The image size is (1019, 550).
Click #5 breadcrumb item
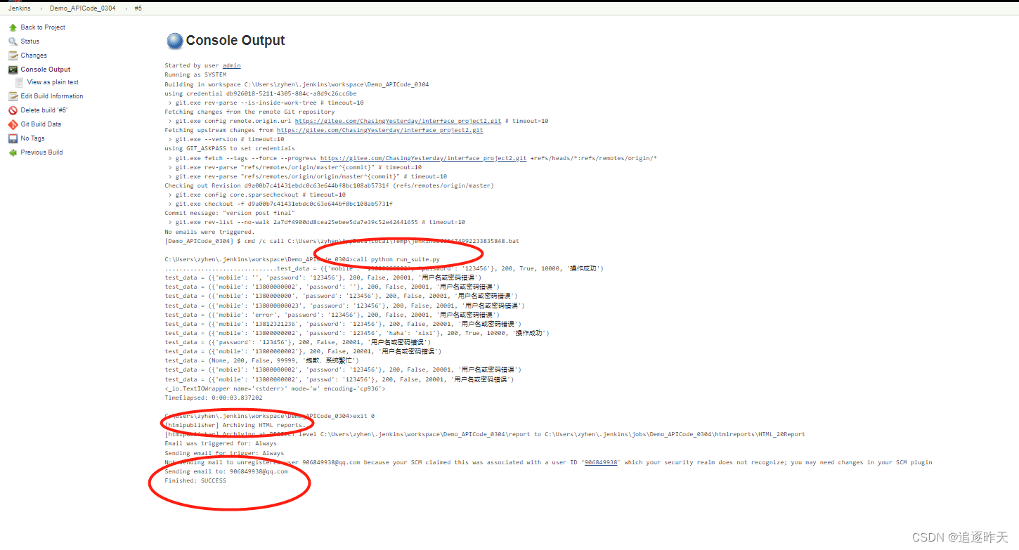pyautogui.click(x=138, y=8)
